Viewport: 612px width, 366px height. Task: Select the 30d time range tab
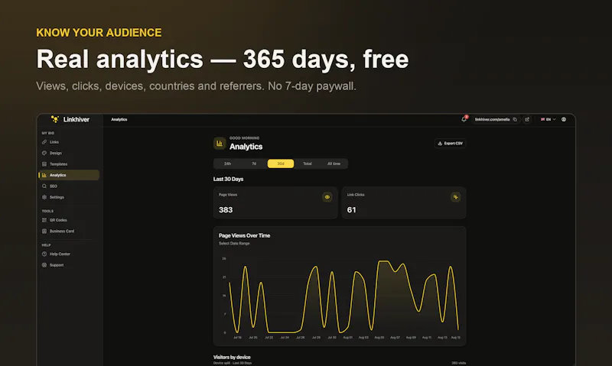pyautogui.click(x=281, y=164)
